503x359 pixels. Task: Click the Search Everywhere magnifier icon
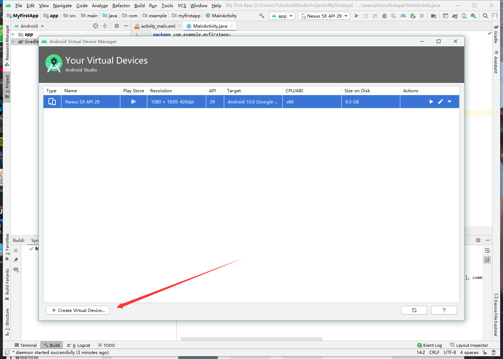click(x=485, y=16)
